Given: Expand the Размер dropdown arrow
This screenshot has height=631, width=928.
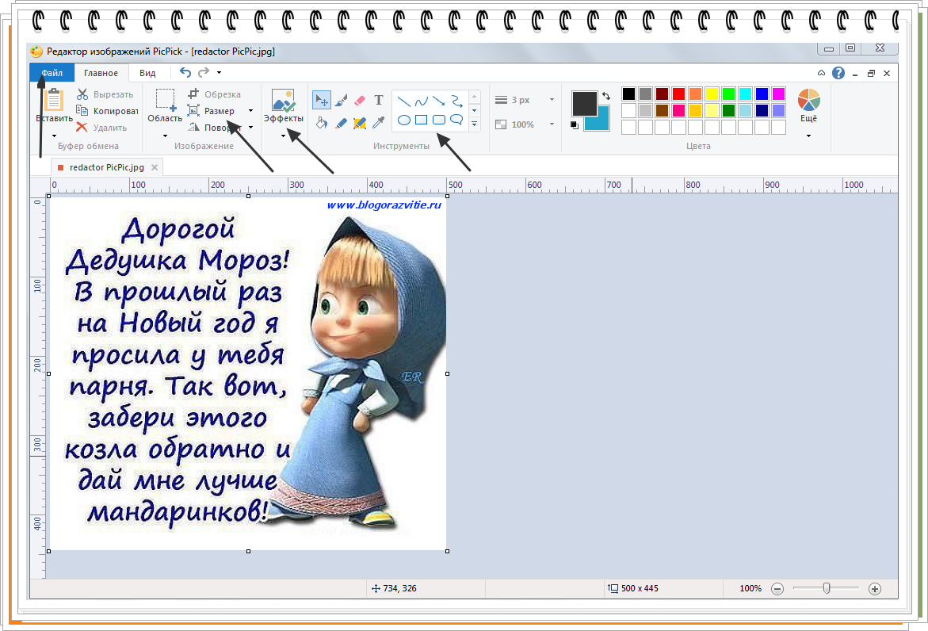Looking at the screenshot, I should click(x=250, y=111).
